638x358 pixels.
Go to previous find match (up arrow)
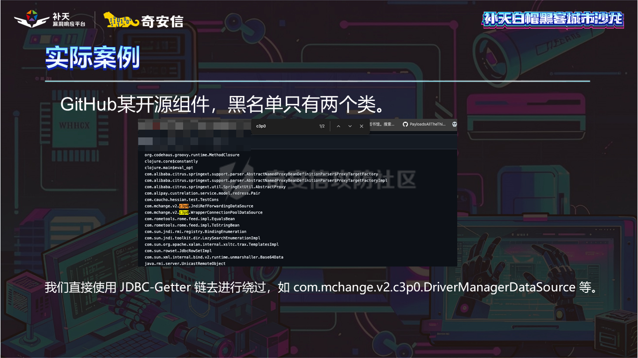[x=339, y=126]
